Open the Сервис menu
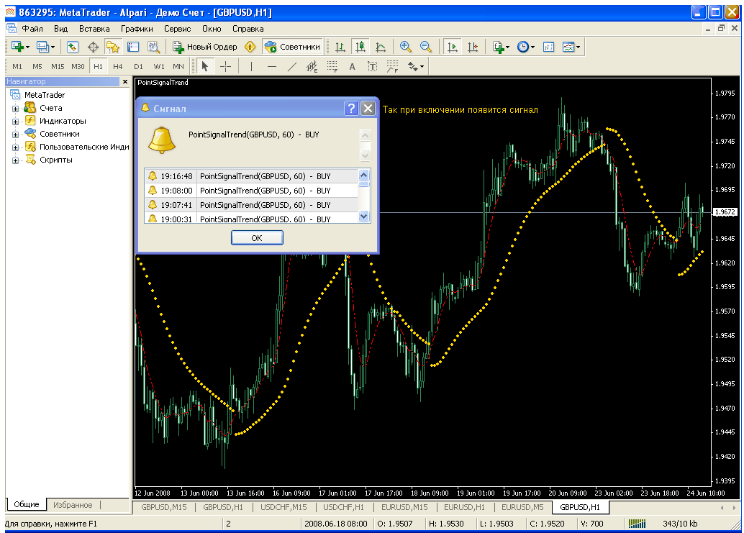744x533 pixels. (x=178, y=29)
